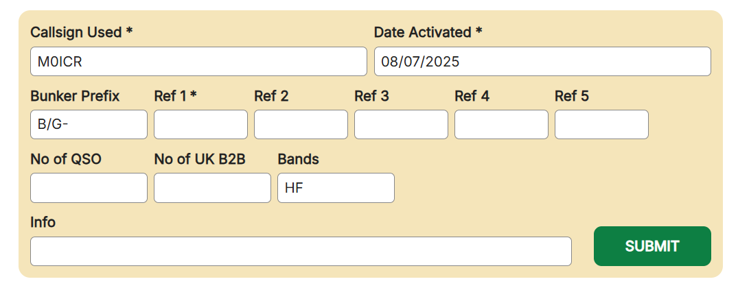Focus the Date Activated input box
Image resolution: width=738 pixels, height=288 pixels.
(x=542, y=62)
